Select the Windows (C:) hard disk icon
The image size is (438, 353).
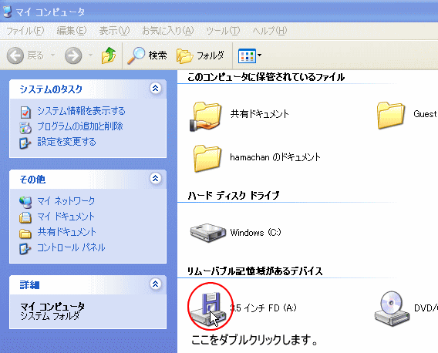pos(208,232)
